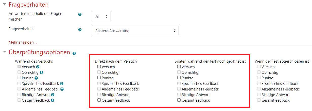Open the Antworten mischen Ja dropdown
Screen dimensions: 312x111
101,16
